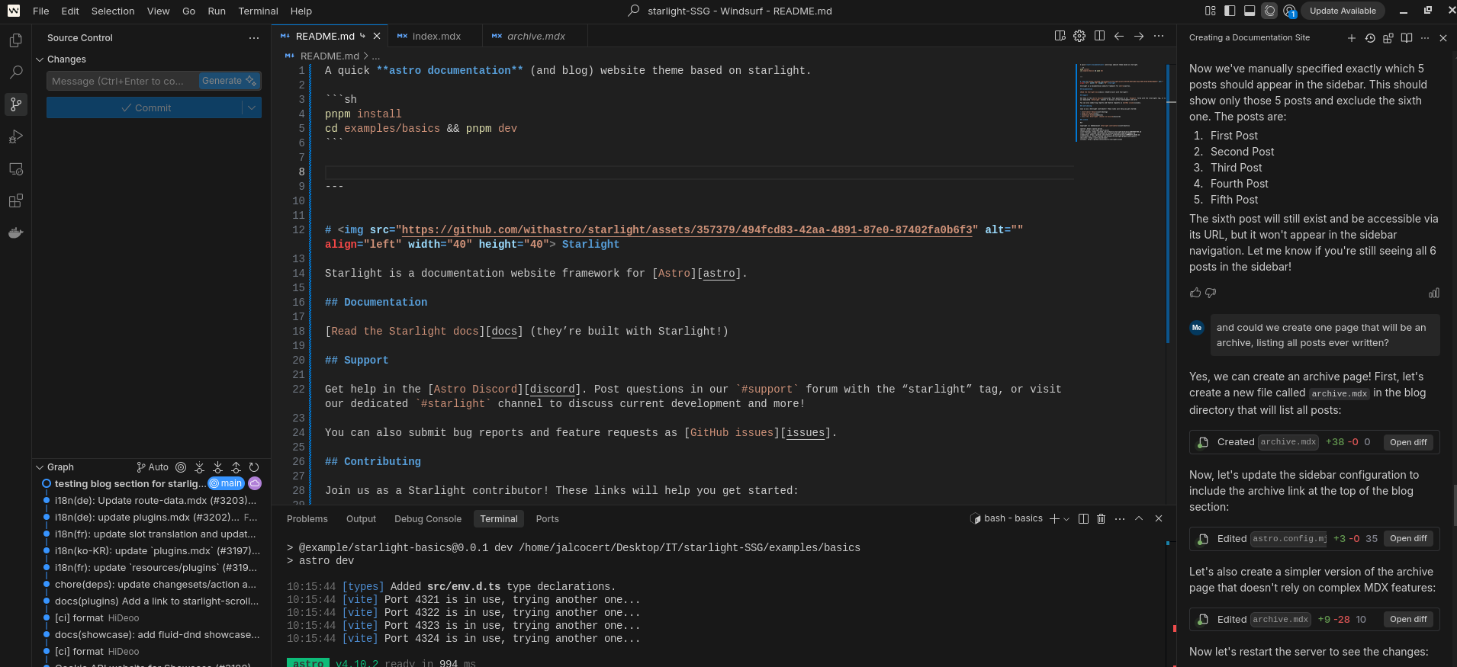This screenshot has width=1457, height=667.
Task: Close the README.md tab
Action: 377,36
